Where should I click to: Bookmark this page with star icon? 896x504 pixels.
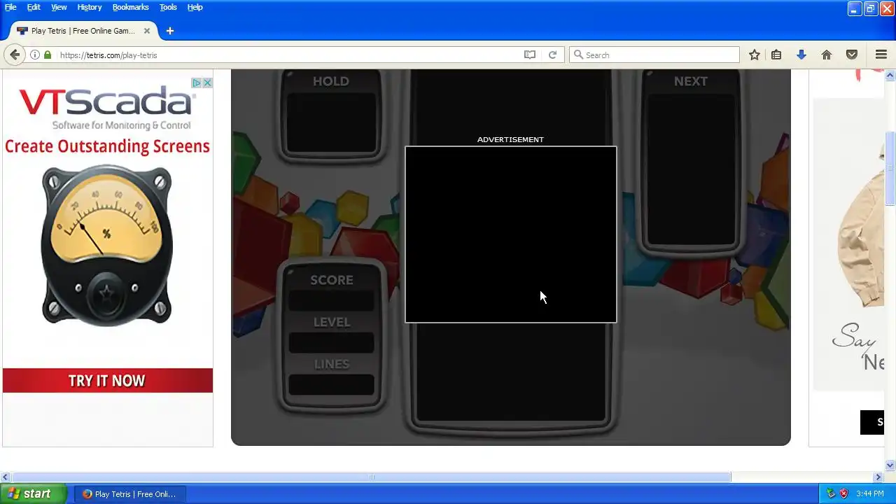754,55
